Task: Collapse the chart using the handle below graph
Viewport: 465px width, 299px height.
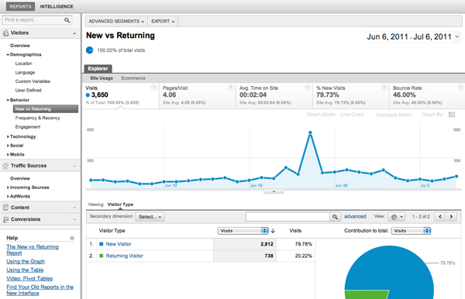Action: [x=274, y=191]
